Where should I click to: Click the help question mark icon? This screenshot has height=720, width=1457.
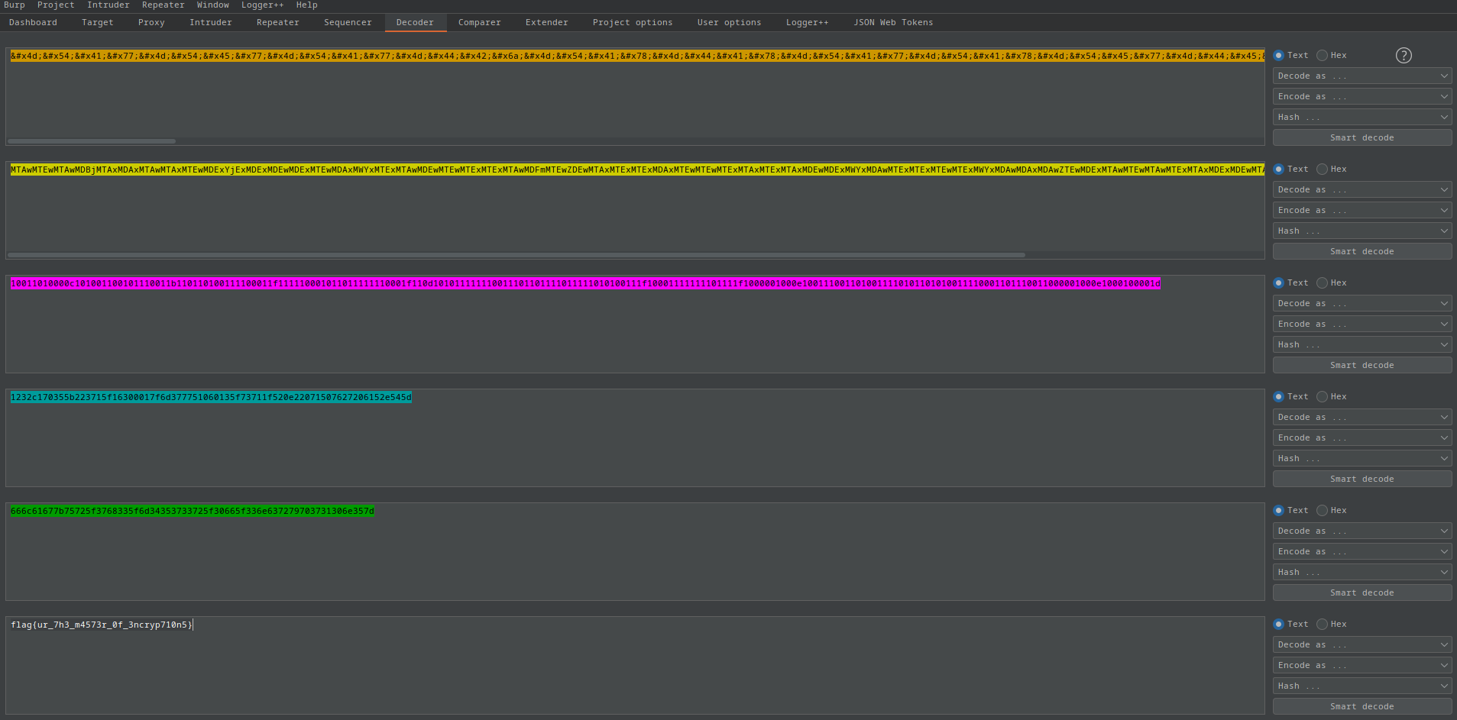[1403, 55]
